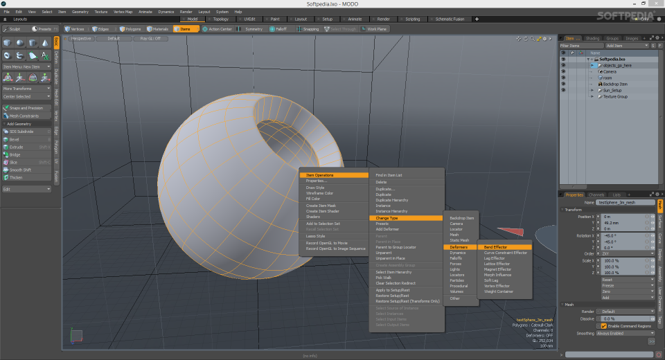Screen dimensions: 665x360
Task: Expand the Sun_Setup tree item
Action: click(x=592, y=90)
